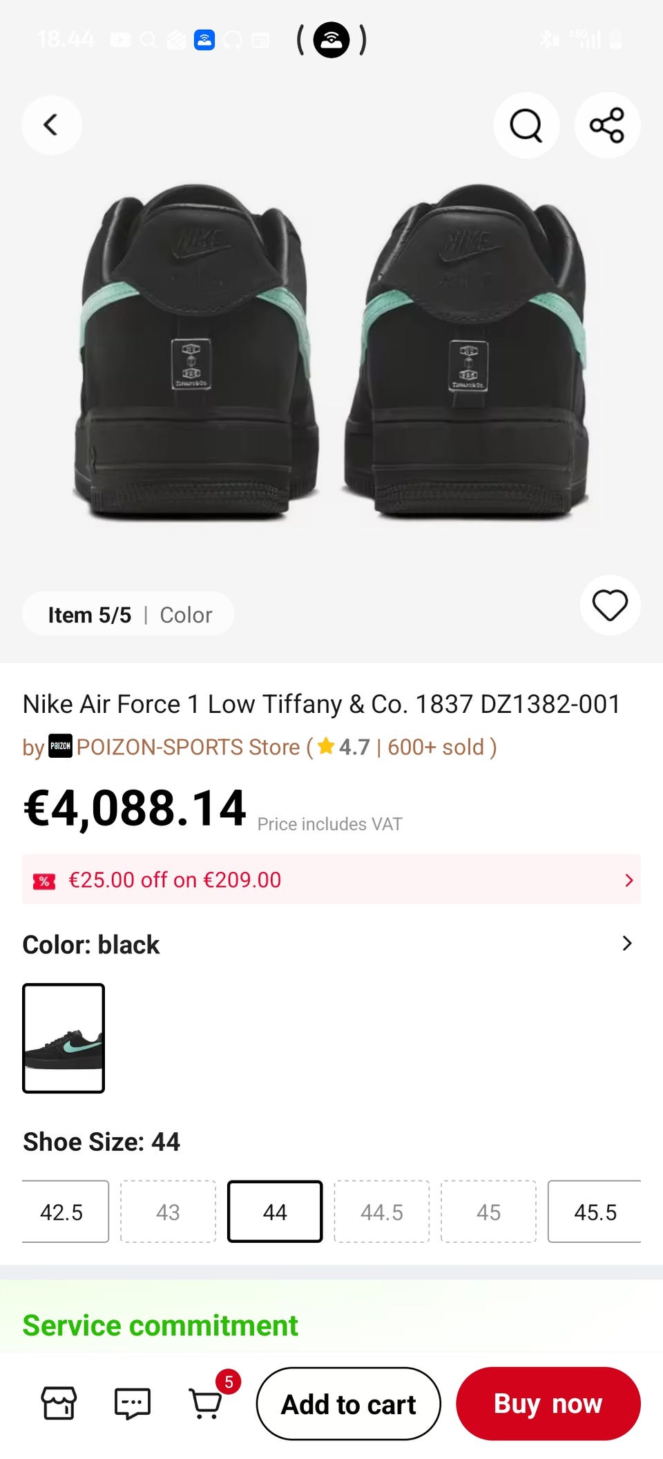Select shoe size 42.5
663x1459 pixels.
click(x=62, y=1212)
